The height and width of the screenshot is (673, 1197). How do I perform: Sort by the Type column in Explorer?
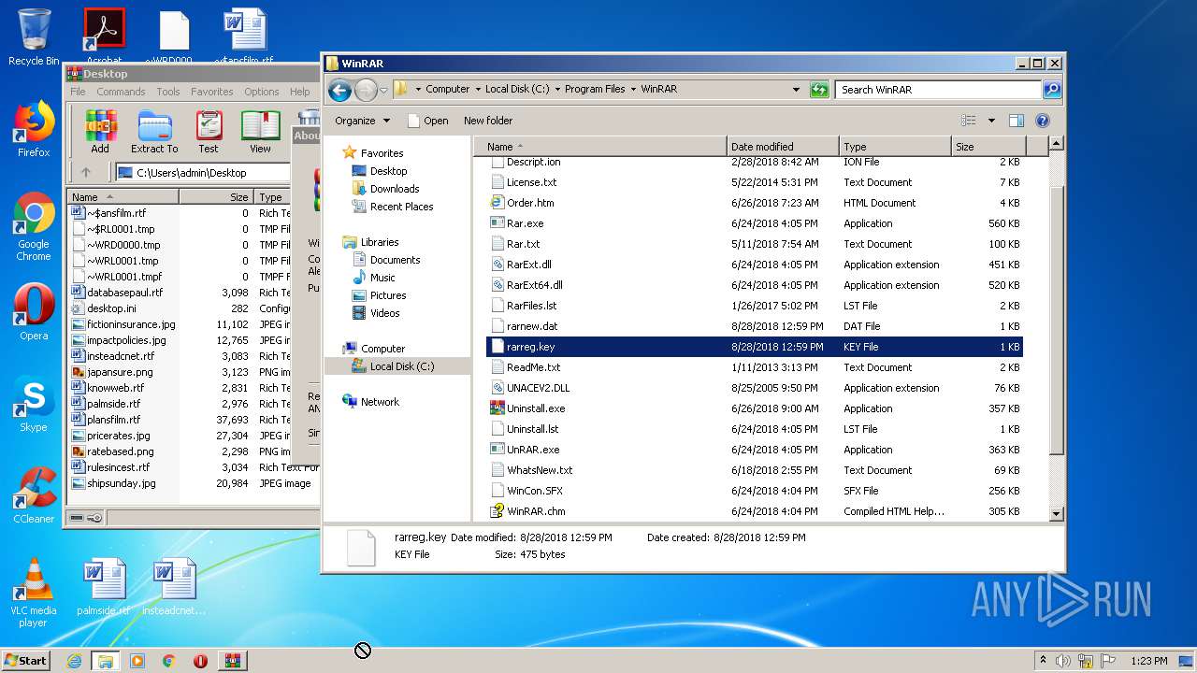[x=894, y=147]
